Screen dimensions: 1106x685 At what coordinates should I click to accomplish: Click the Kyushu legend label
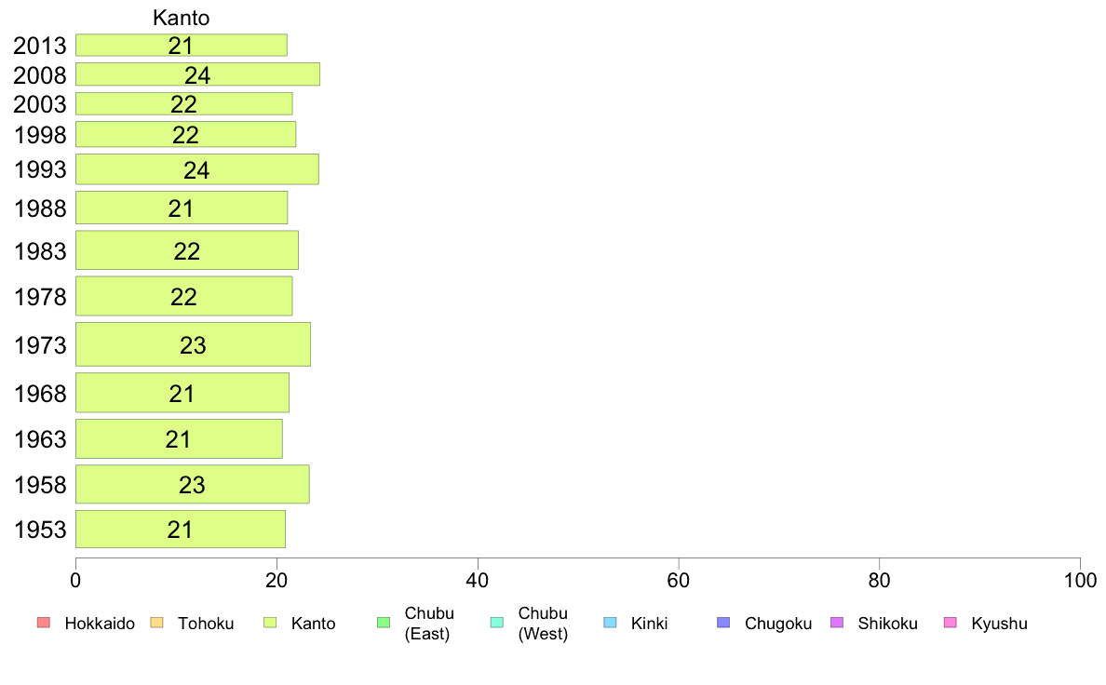(1000, 624)
